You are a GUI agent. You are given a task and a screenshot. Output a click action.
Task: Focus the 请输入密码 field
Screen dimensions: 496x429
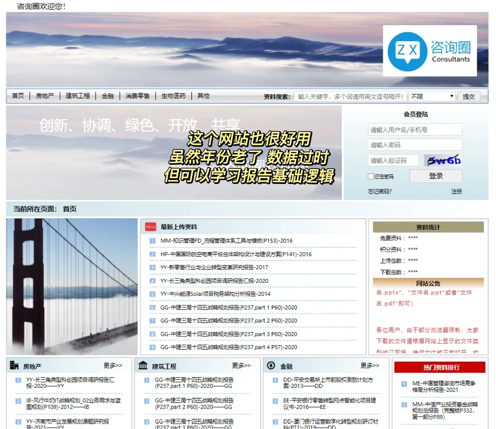(415, 145)
